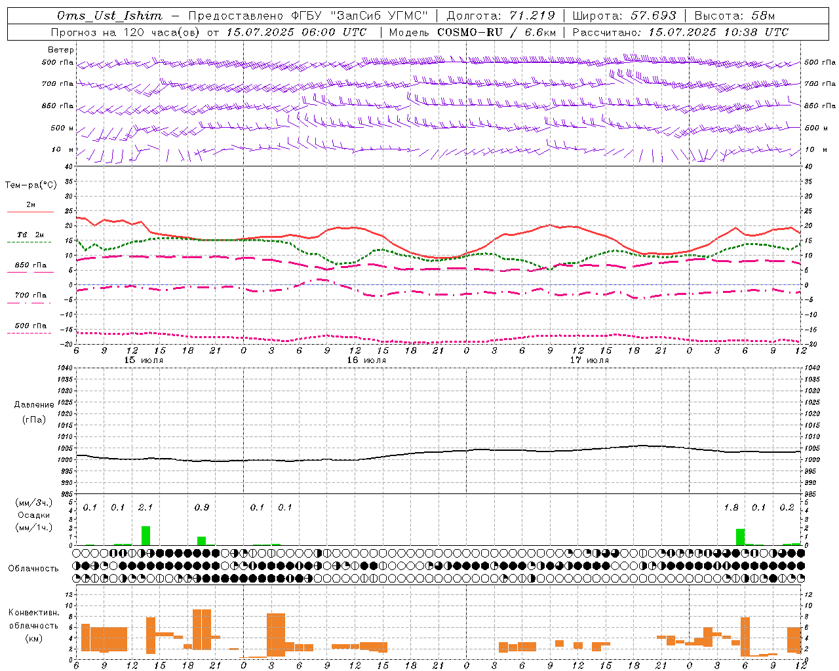The width and height of the screenshot is (839, 671).
Task: Click the station name Oms_Ust_Ishim
Action: click(x=109, y=16)
